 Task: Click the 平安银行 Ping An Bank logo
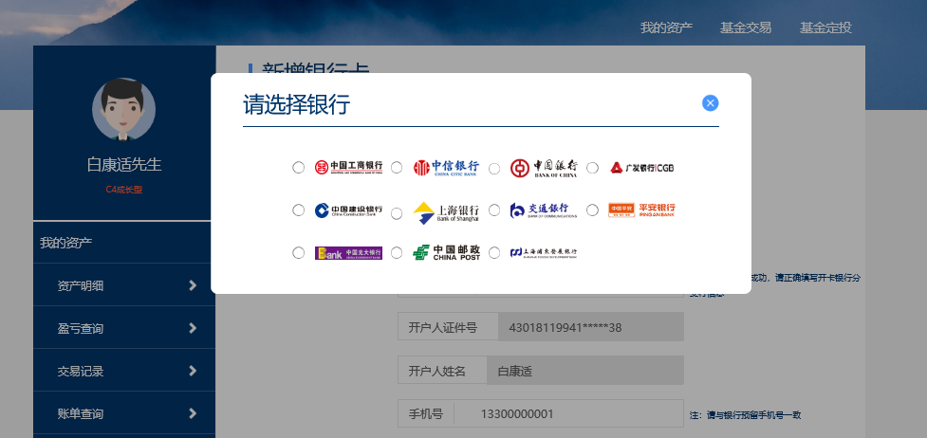(x=641, y=210)
